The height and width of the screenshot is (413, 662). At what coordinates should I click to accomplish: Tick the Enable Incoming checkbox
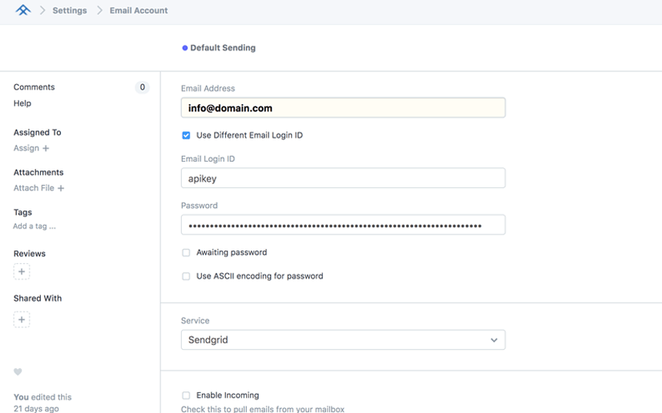click(186, 395)
